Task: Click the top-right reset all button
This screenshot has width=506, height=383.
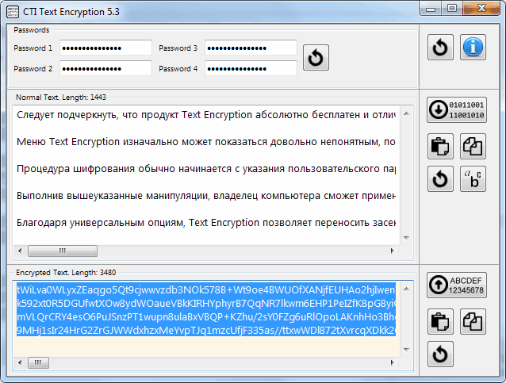Action: coord(440,48)
